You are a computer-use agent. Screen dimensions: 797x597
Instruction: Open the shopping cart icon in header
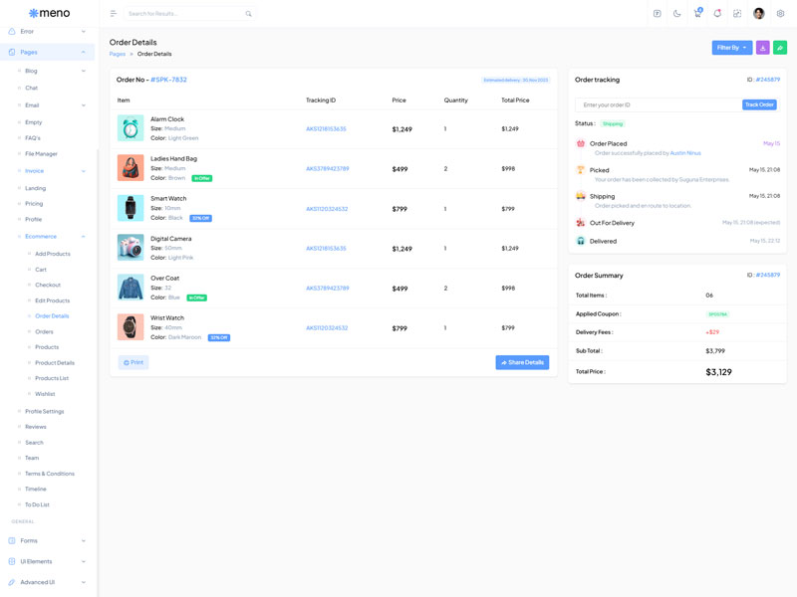tap(697, 14)
